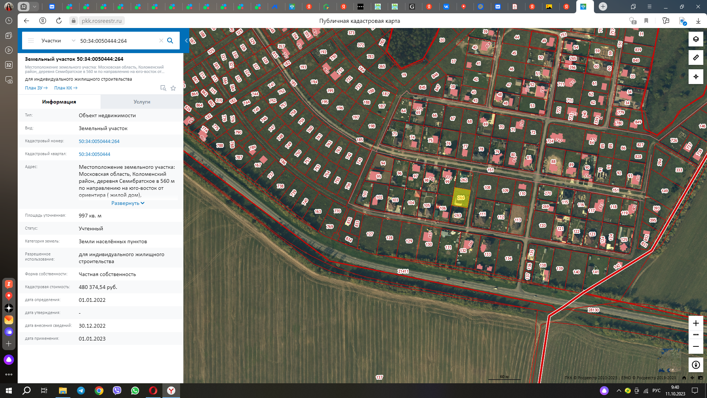The width and height of the screenshot is (707, 398).
Task: Open Telegram from the taskbar
Action: click(81, 391)
